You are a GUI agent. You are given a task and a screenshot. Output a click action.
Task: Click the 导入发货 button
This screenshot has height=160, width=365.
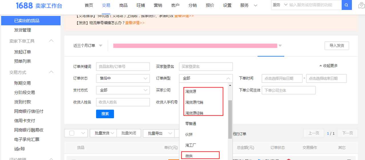[x=337, y=46]
